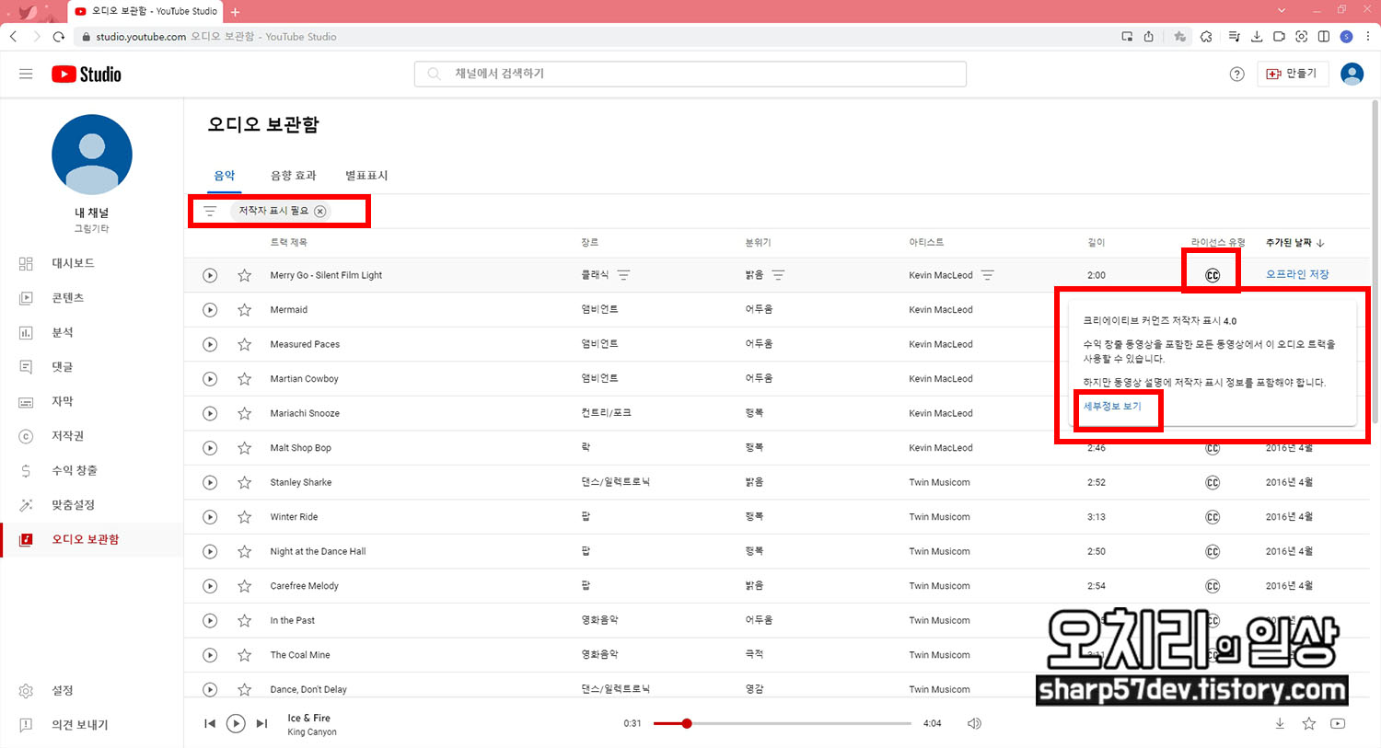Image resolution: width=1381 pixels, height=748 pixels.
Task: Star the Measured Paces track
Action: point(244,344)
